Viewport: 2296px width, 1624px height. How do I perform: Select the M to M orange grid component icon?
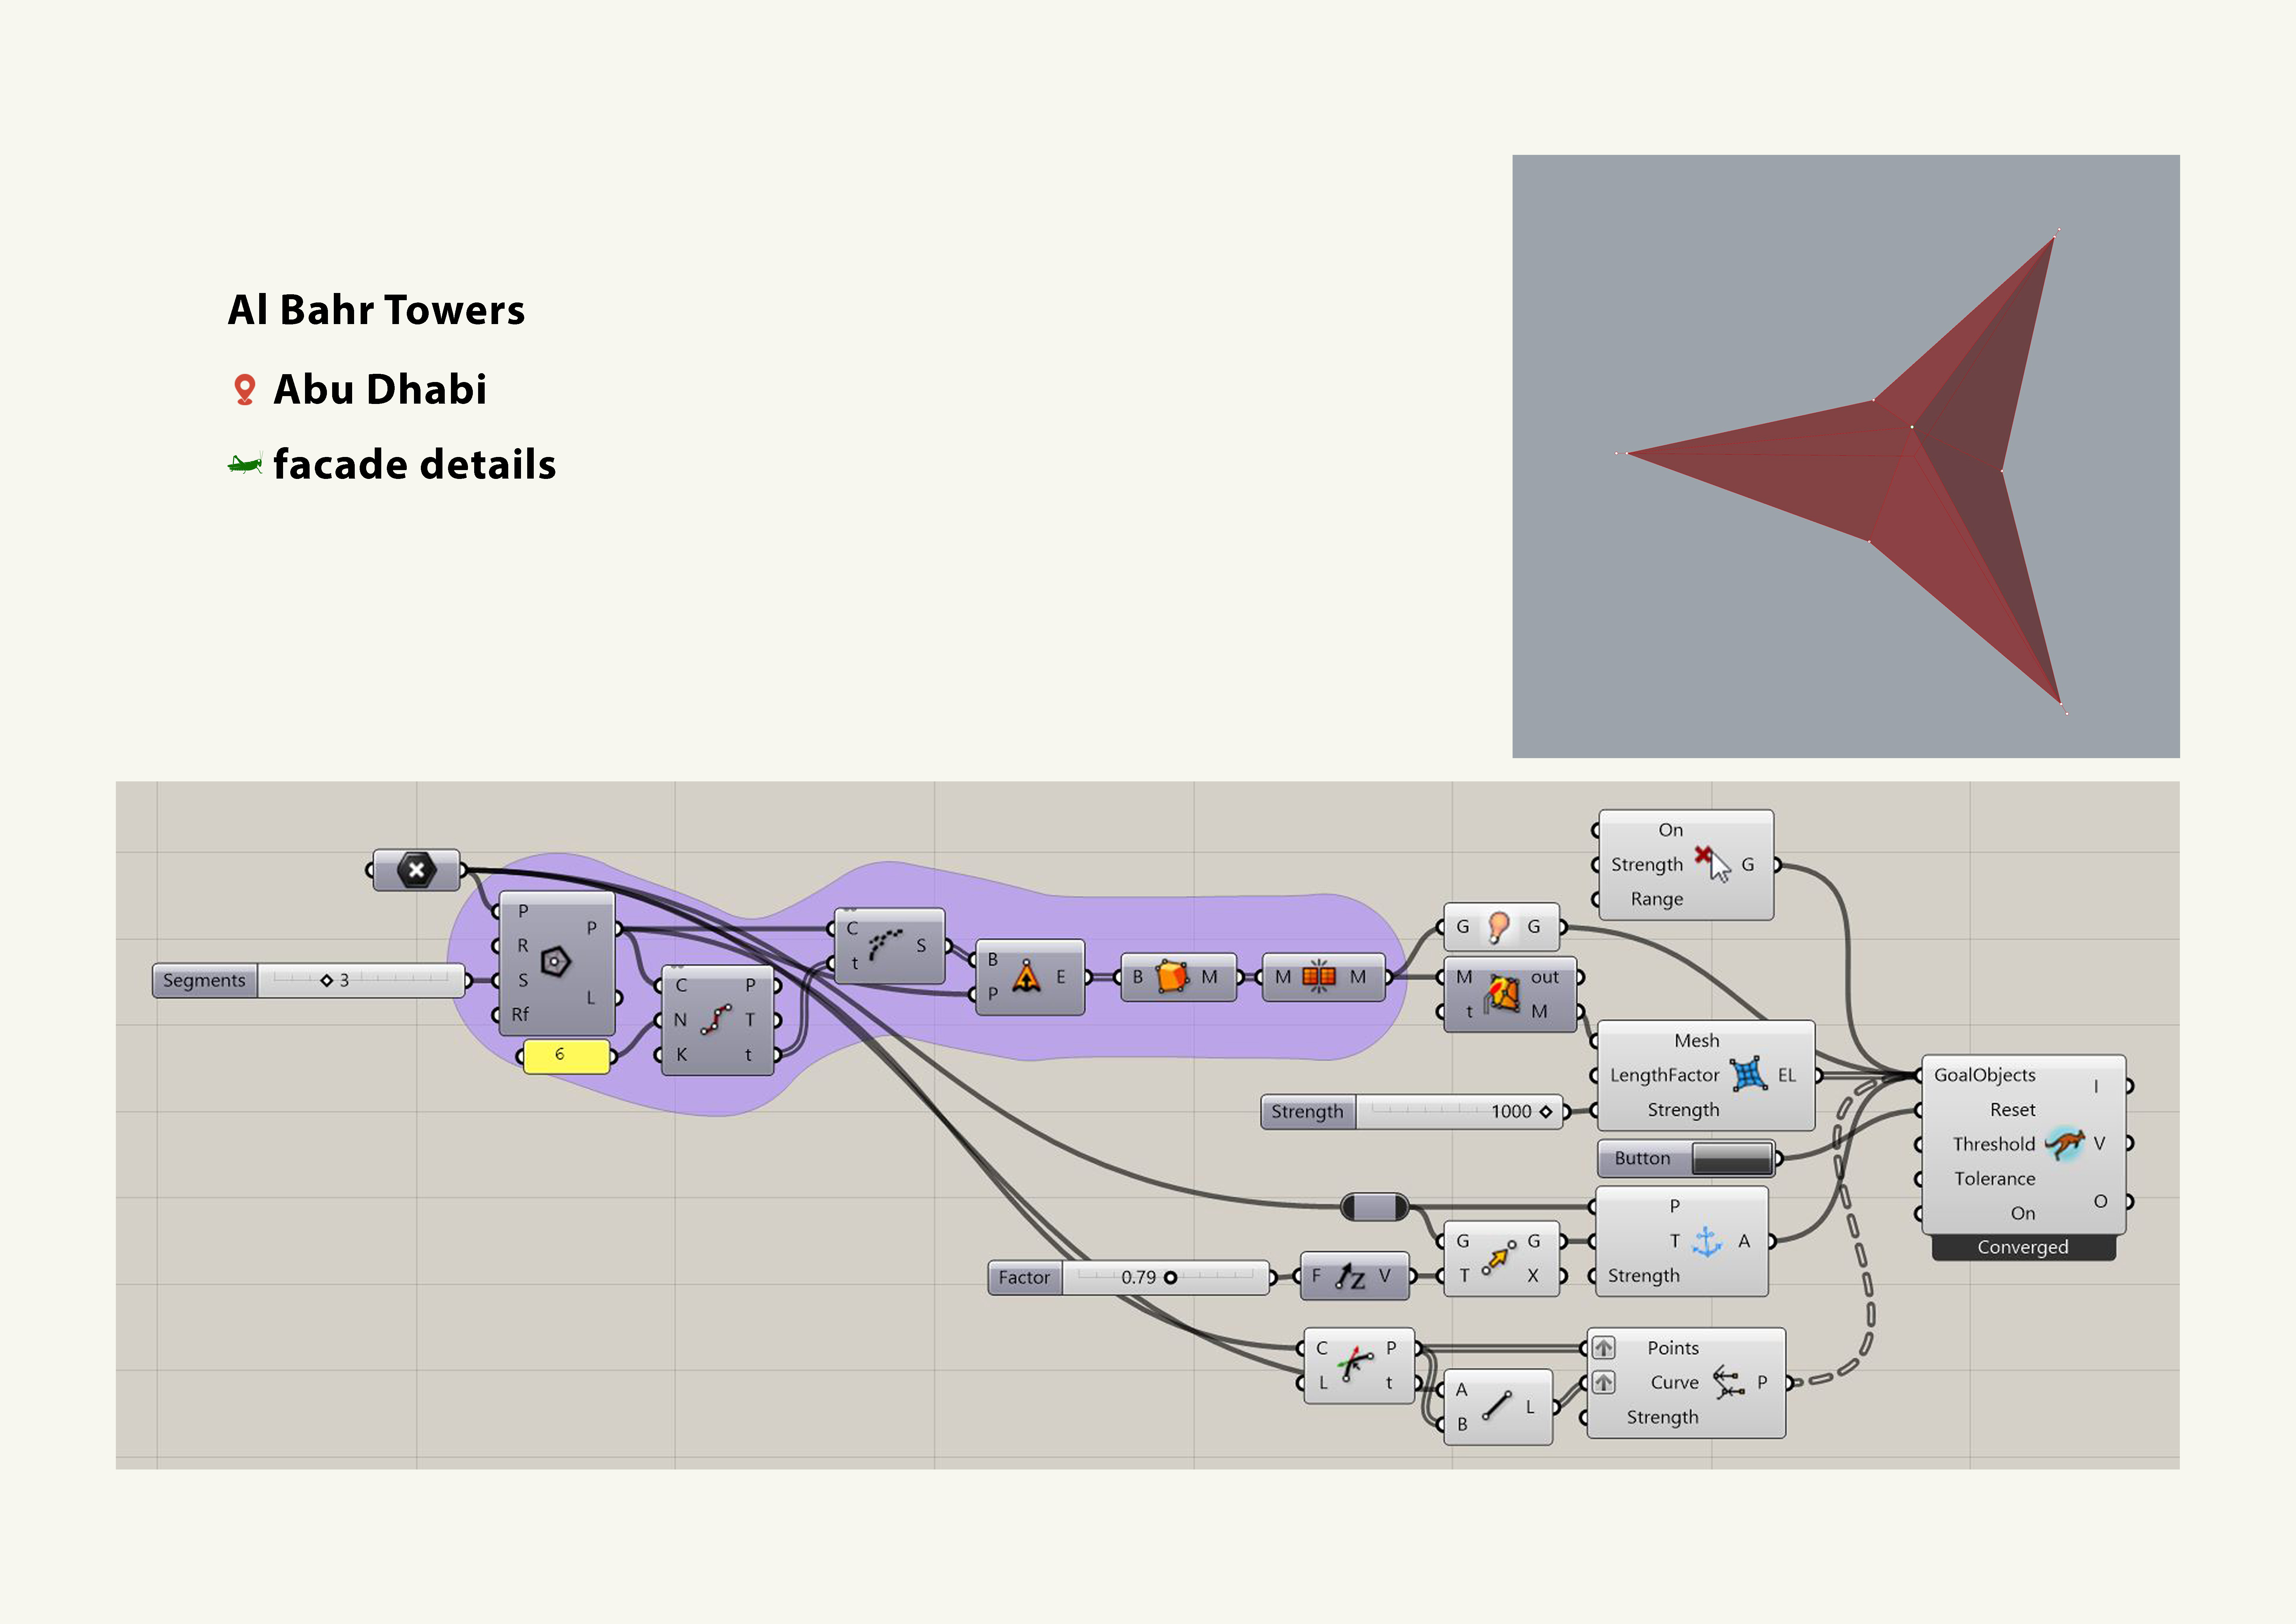click(x=1319, y=976)
